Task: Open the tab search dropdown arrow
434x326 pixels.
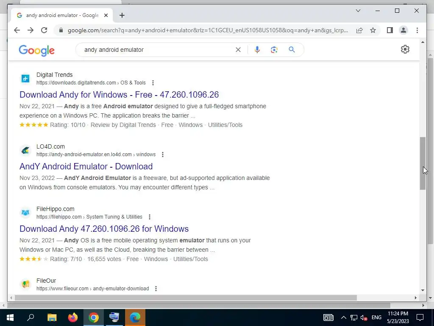Action: click(358, 11)
